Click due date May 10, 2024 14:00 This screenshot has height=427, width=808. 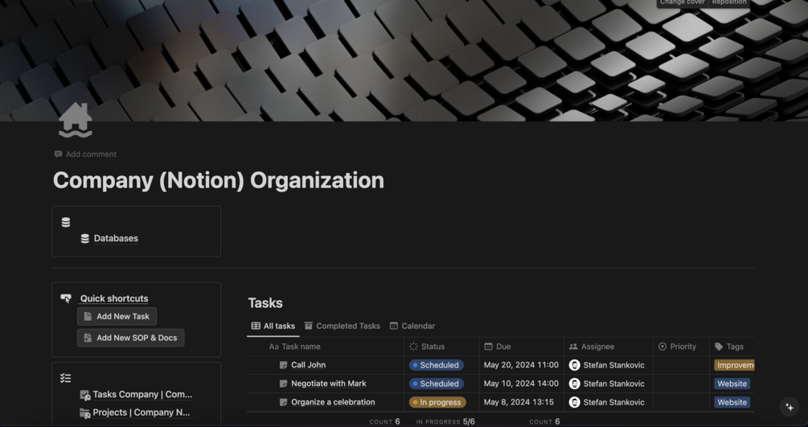coord(521,384)
